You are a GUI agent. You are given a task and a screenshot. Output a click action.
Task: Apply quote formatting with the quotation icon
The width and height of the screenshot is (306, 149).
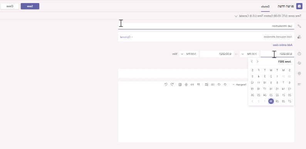click(198, 85)
